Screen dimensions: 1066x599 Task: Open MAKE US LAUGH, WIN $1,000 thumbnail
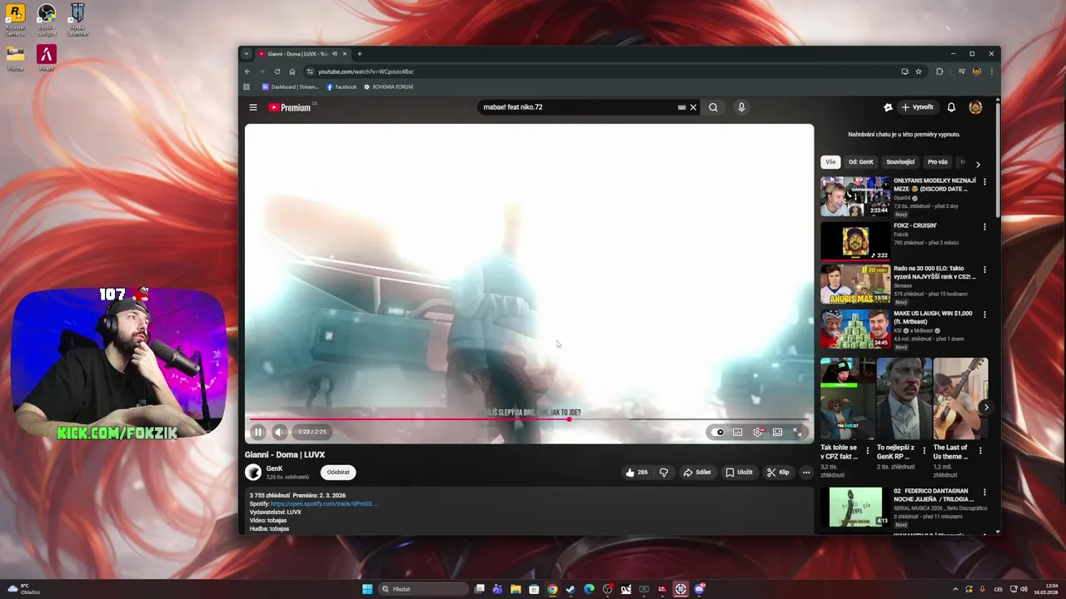click(x=855, y=329)
